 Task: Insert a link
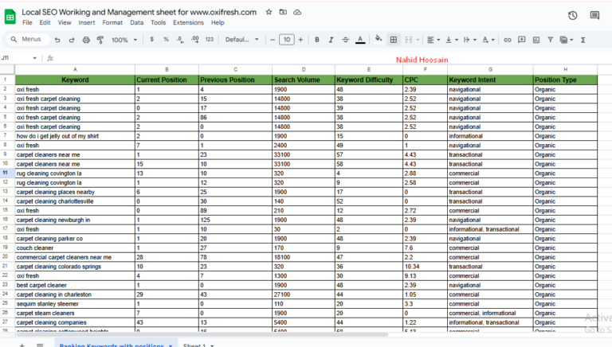(508, 40)
